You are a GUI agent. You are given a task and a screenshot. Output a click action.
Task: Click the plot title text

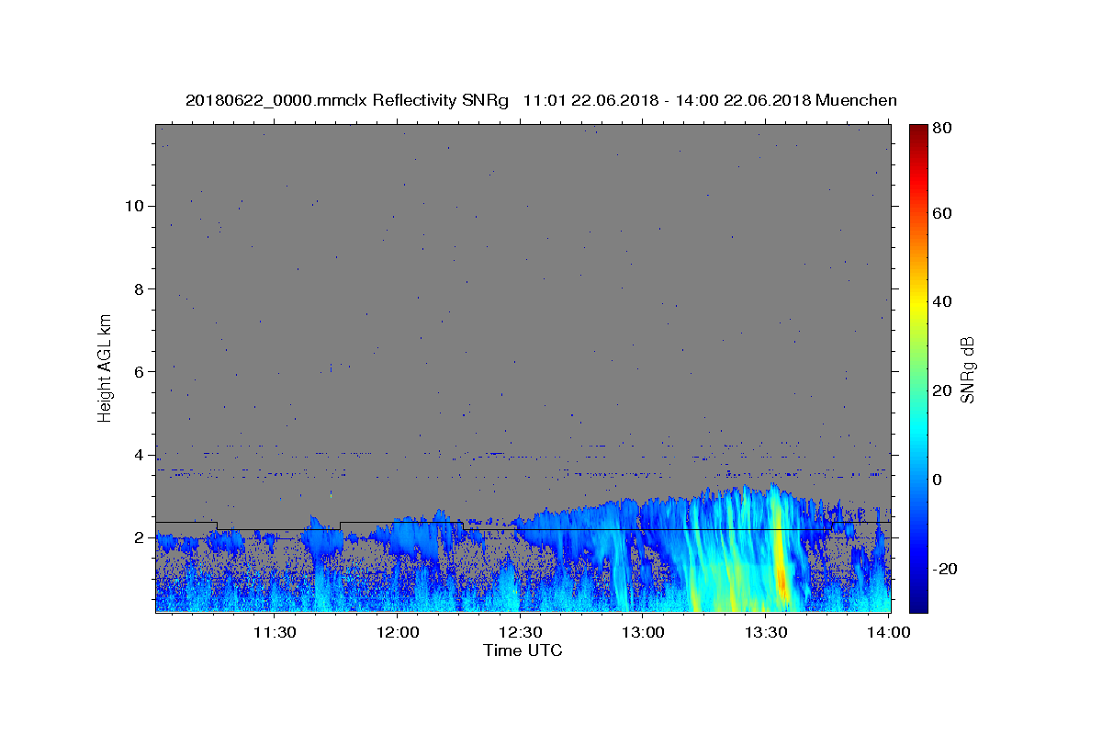click(x=541, y=100)
